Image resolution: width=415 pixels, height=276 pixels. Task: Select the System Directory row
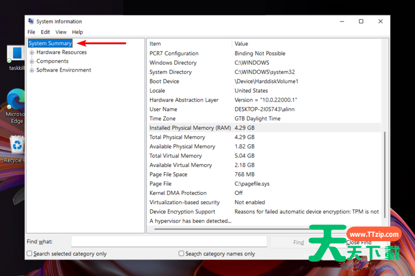[264, 72]
